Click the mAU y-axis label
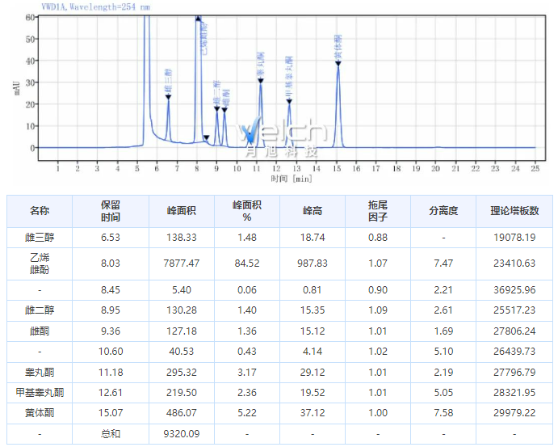Image resolution: width=558 pixels, height=447 pixels. pos(16,86)
